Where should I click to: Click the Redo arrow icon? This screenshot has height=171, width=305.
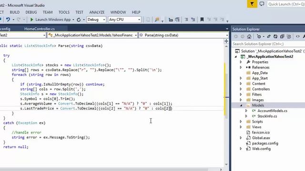click(x=19, y=19)
